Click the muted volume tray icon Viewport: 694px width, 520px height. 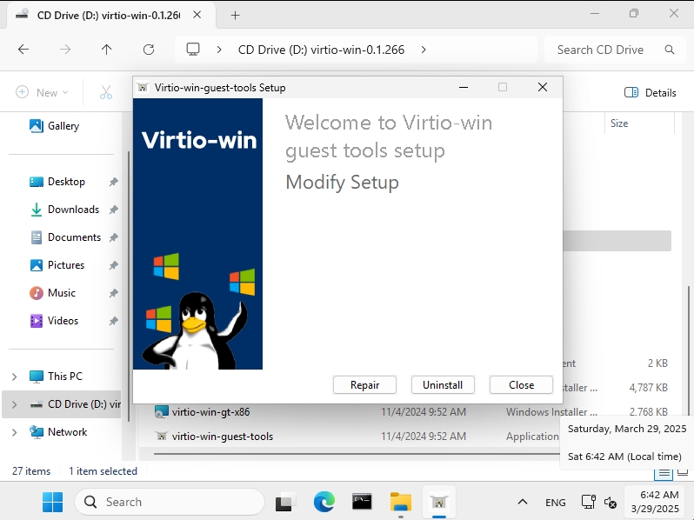pos(611,503)
